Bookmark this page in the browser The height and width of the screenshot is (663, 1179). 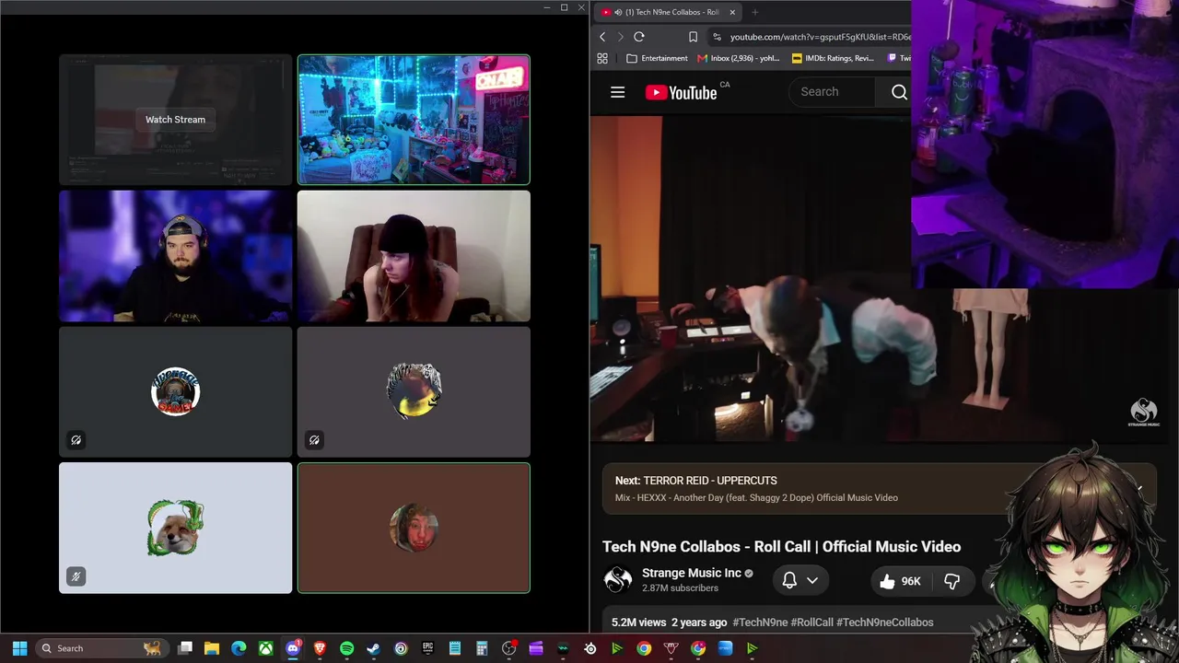[693, 37]
